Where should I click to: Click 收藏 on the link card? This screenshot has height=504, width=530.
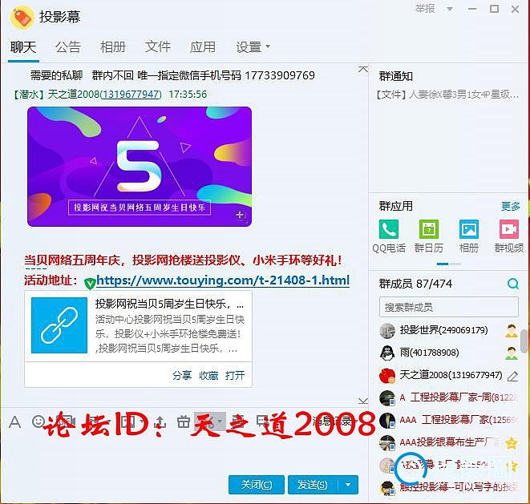(x=208, y=375)
